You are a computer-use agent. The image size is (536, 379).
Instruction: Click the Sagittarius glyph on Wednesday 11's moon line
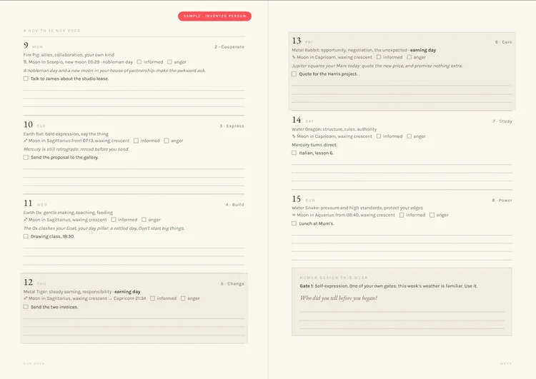tap(25, 220)
